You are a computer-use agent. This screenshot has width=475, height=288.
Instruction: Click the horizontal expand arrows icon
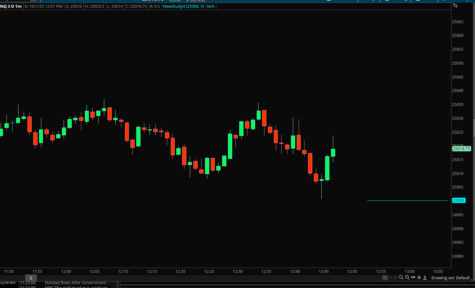[x=413, y=278]
